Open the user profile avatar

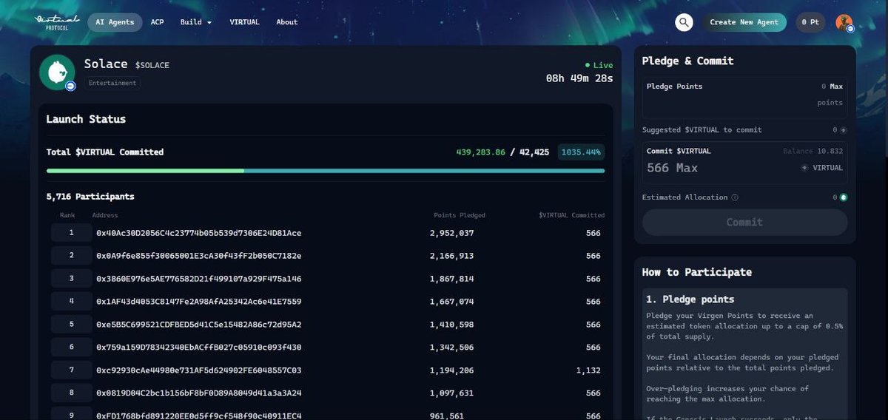point(844,22)
